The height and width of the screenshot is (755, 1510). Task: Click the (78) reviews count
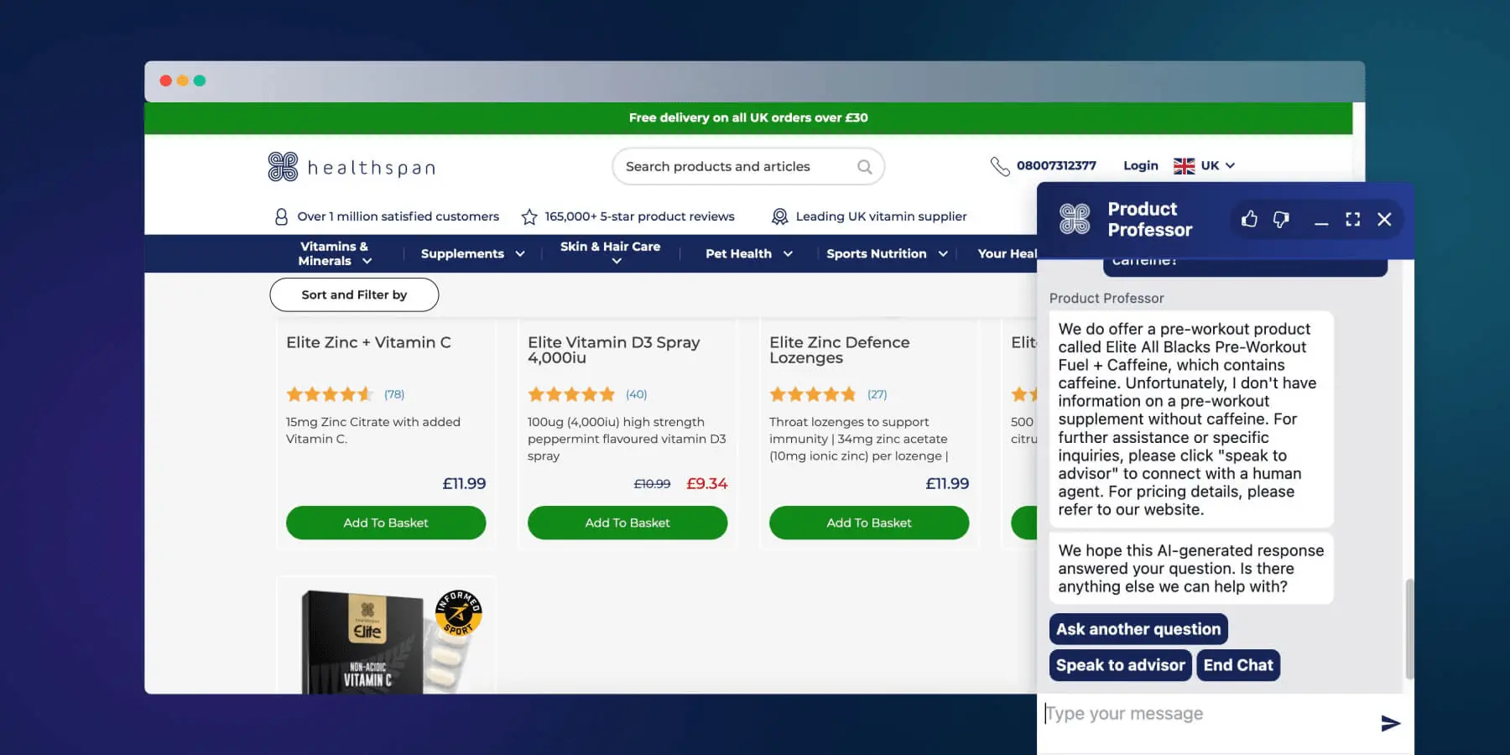tap(394, 394)
